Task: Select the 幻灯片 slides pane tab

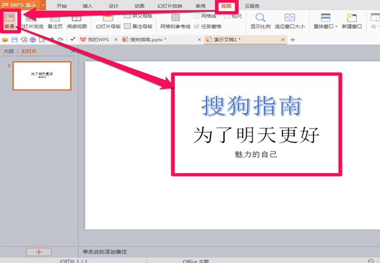Action: point(29,51)
